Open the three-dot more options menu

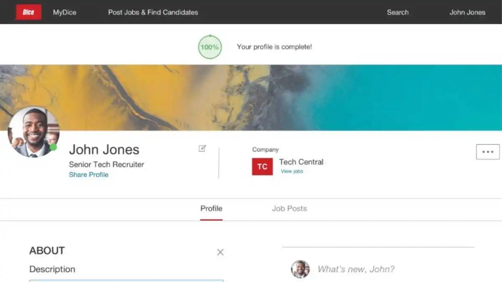(x=487, y=152)
